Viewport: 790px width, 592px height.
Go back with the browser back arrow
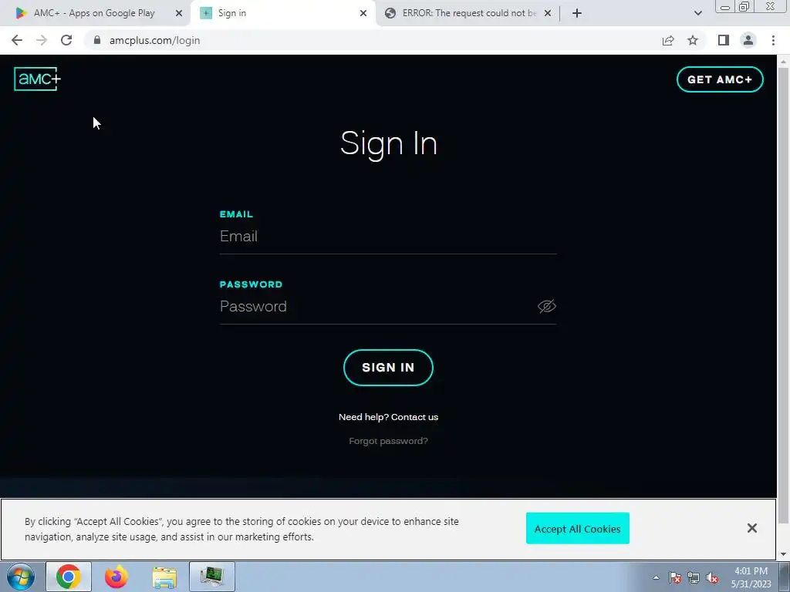click(17, 40)
